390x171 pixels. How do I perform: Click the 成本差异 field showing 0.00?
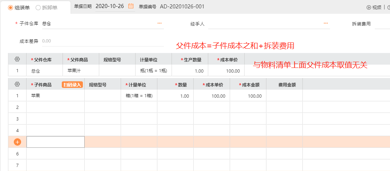coord(103,41)
